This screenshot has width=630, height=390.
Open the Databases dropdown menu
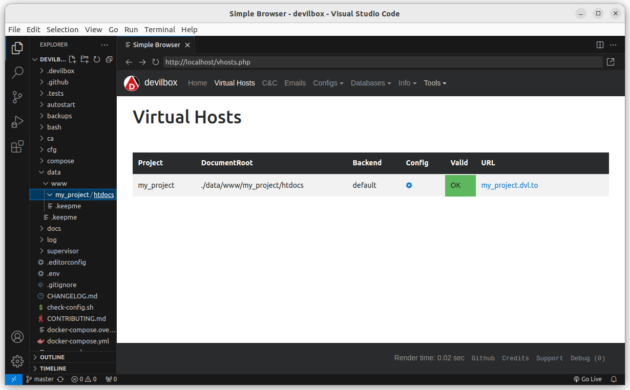click(370, 83)
